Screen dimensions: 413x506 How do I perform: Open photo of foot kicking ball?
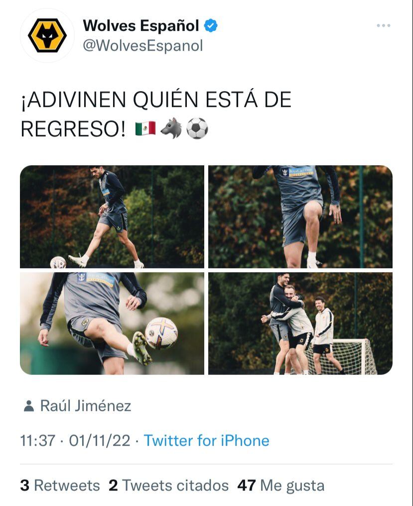point(112,323)
